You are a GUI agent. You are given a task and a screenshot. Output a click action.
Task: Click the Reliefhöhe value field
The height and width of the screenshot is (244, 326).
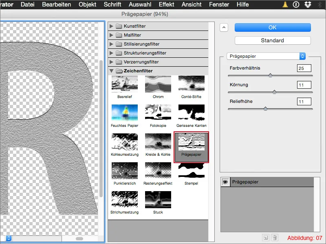click(x=304, y=101)
